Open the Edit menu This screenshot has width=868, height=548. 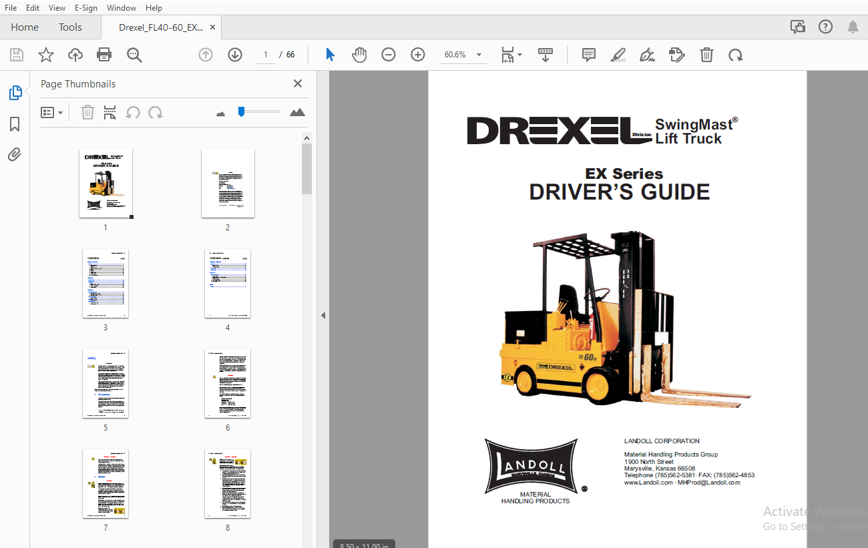tap(33, 7)
